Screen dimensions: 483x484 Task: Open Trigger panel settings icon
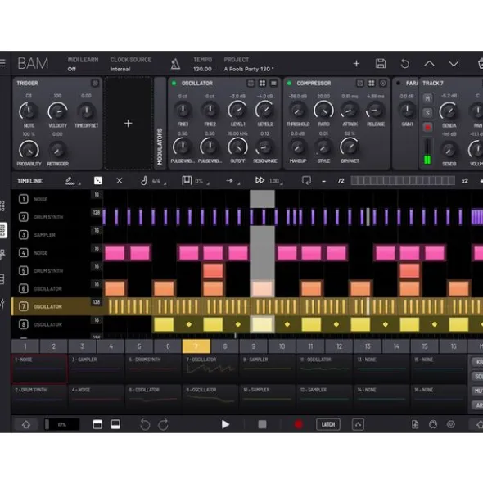pyautogui.click(x=95, y=83)
